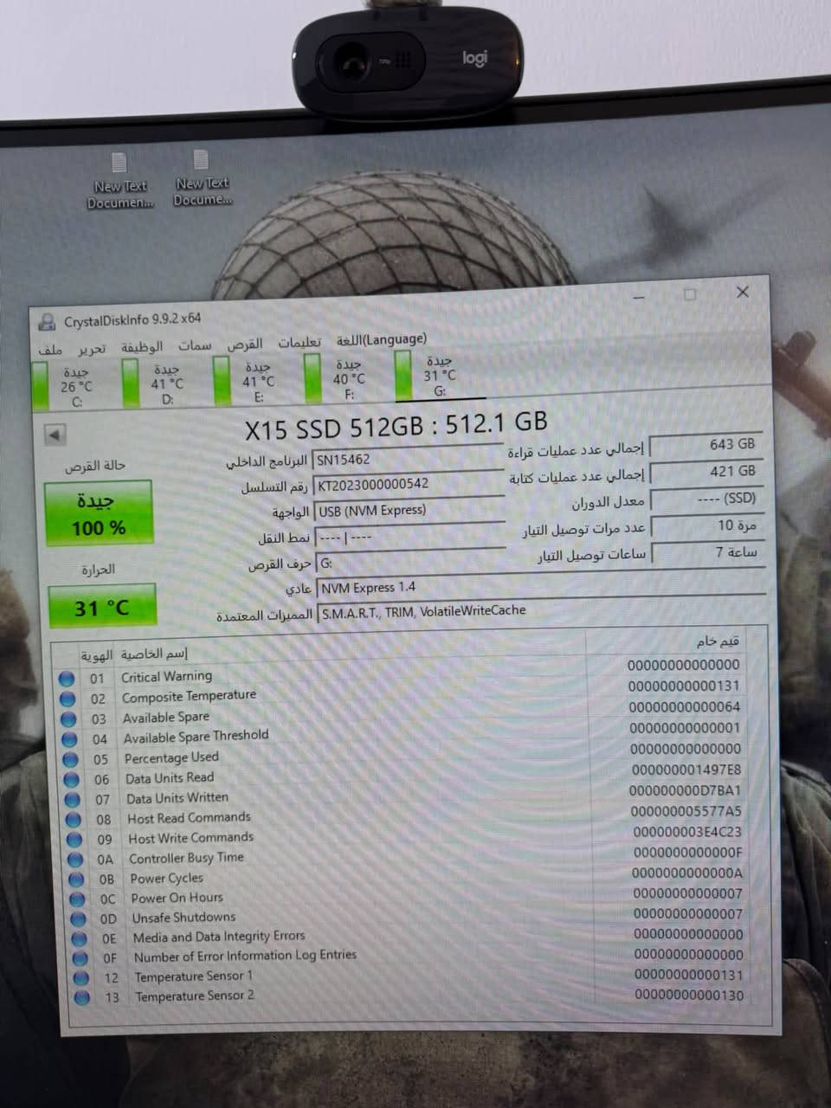Click the green 31 °C temperature button
Image resolution: width=831 pixels, height=1108 pixels.
pyautogui.click(x=102, y=606)
